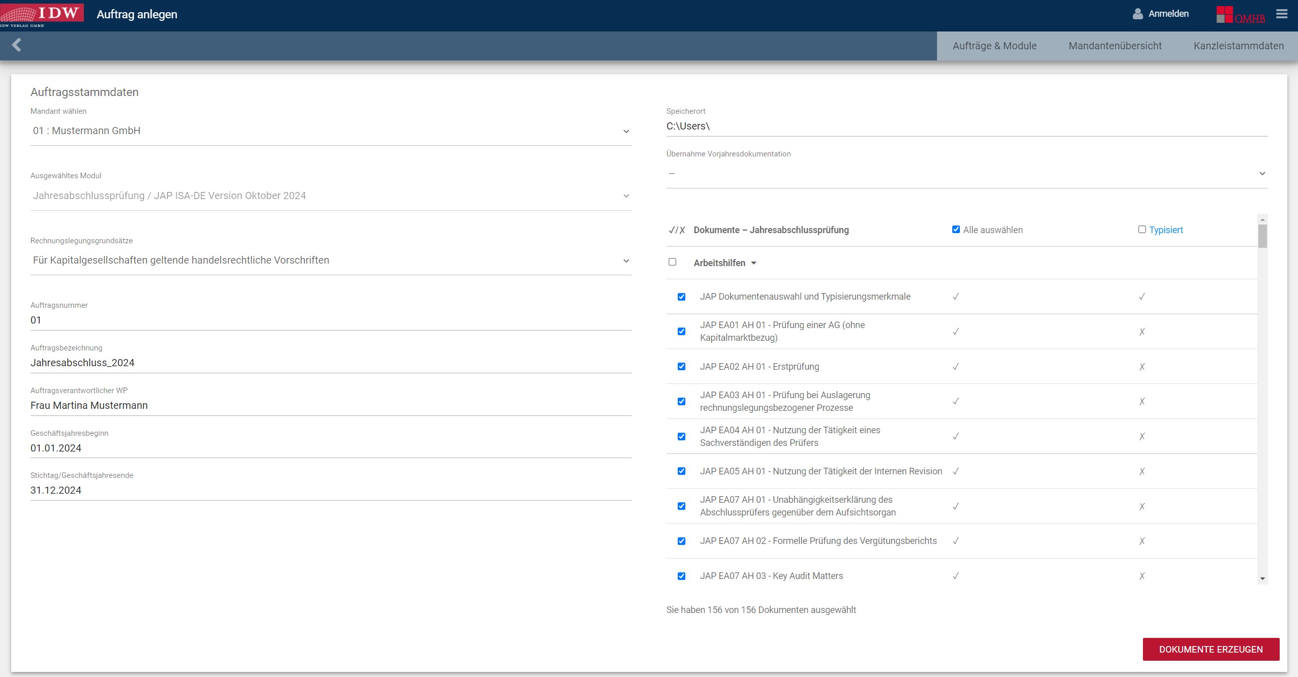Viewport: 1298px width, 677px height.
Task: Uncheck the Alle auswählen checkbox
Action: click(x=956, y=230)
